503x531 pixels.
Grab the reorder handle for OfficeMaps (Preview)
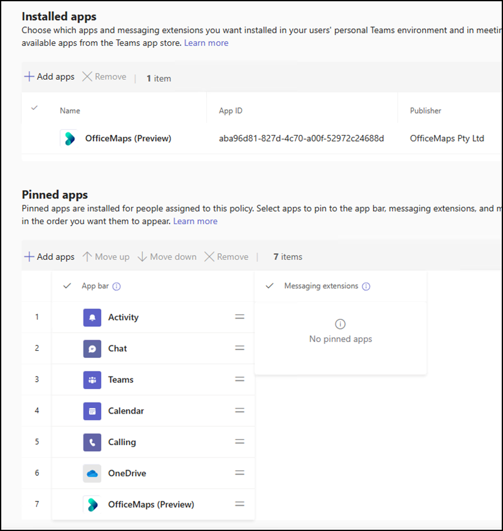(240, 503)
